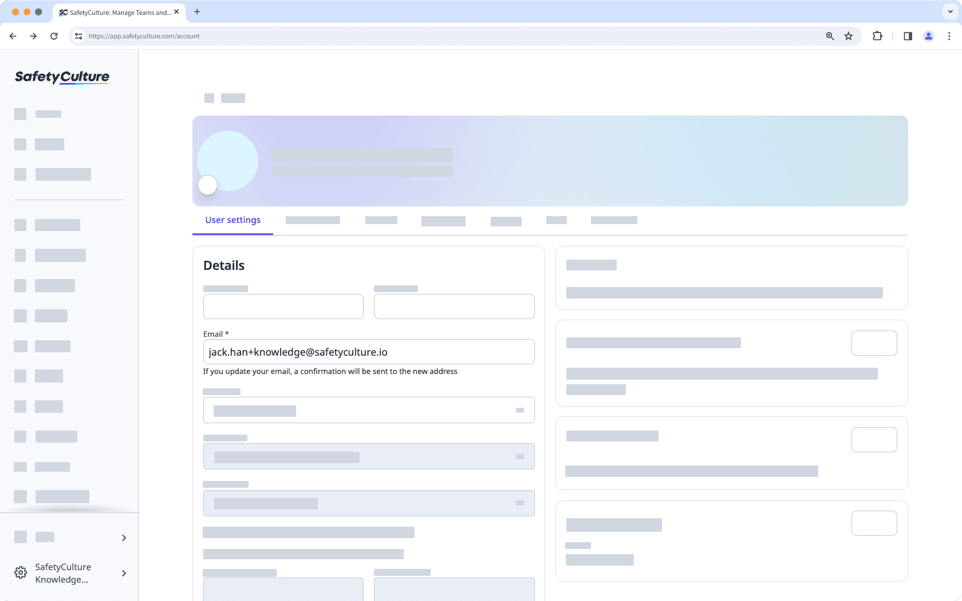Open the site permissions icon in address bar

pyautogui.click(x=78, y=36)
